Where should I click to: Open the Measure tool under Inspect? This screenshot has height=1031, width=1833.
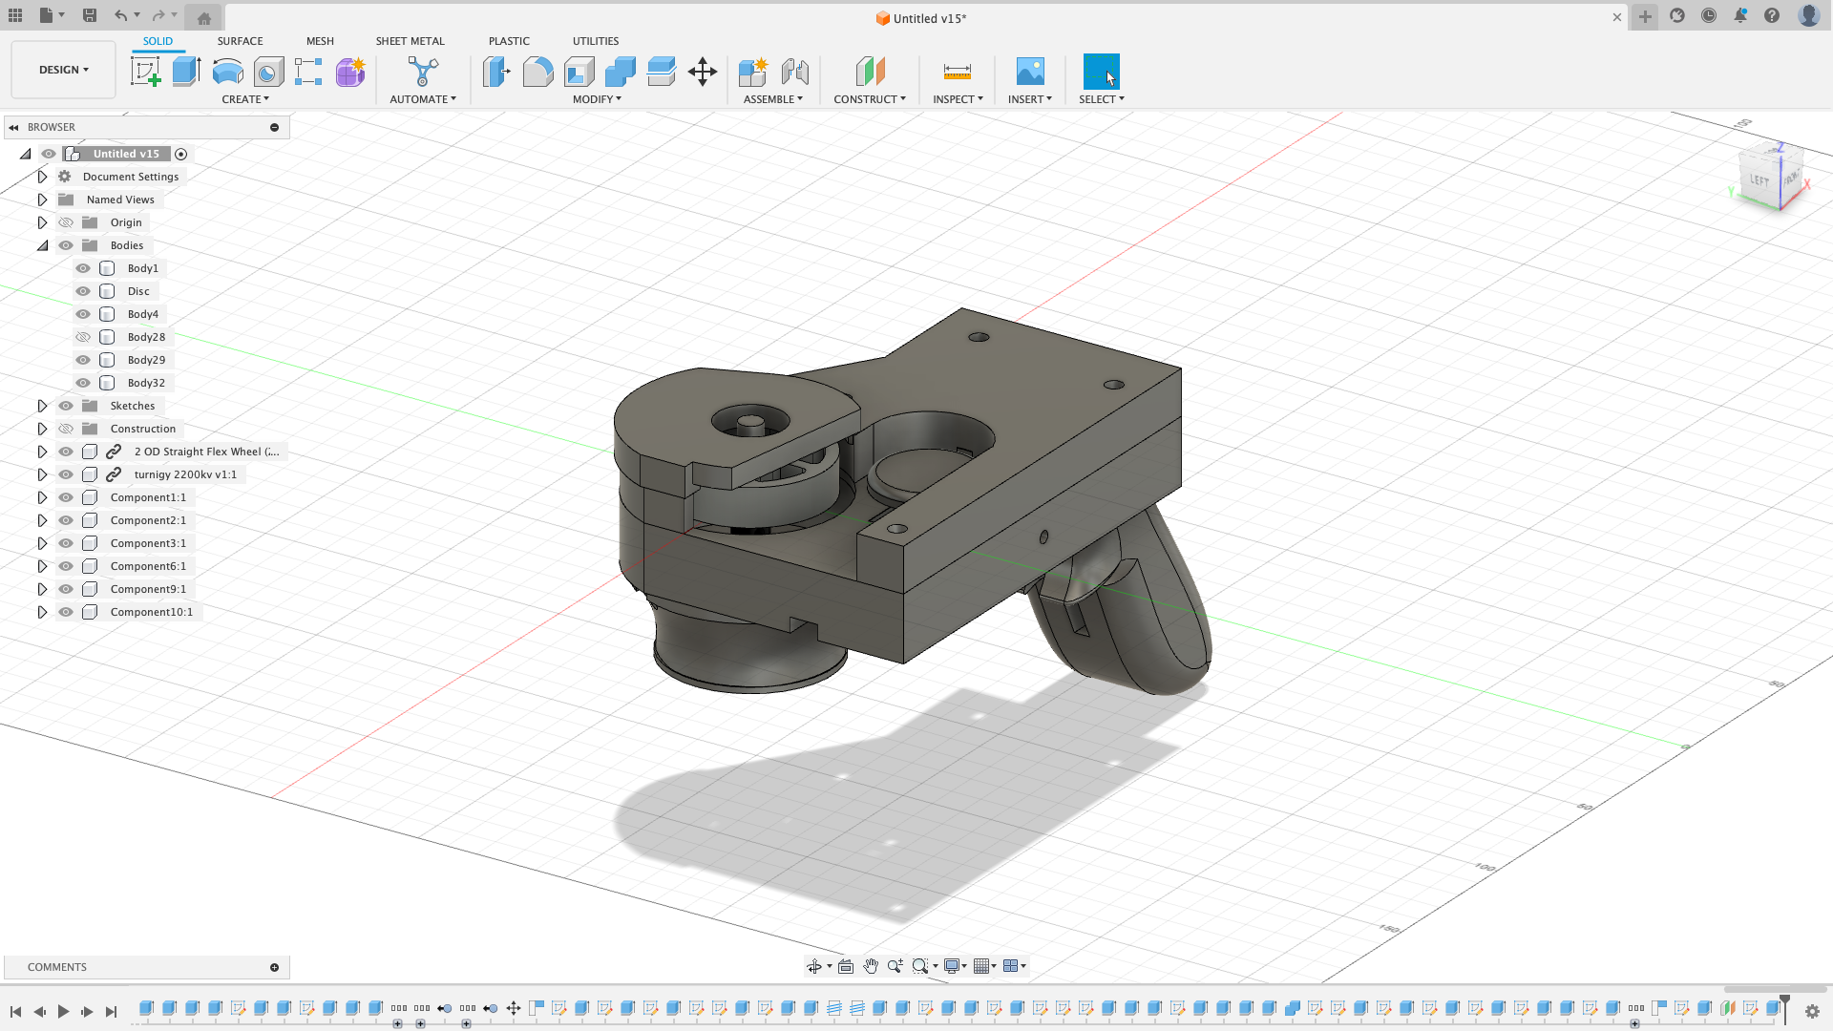956,70
